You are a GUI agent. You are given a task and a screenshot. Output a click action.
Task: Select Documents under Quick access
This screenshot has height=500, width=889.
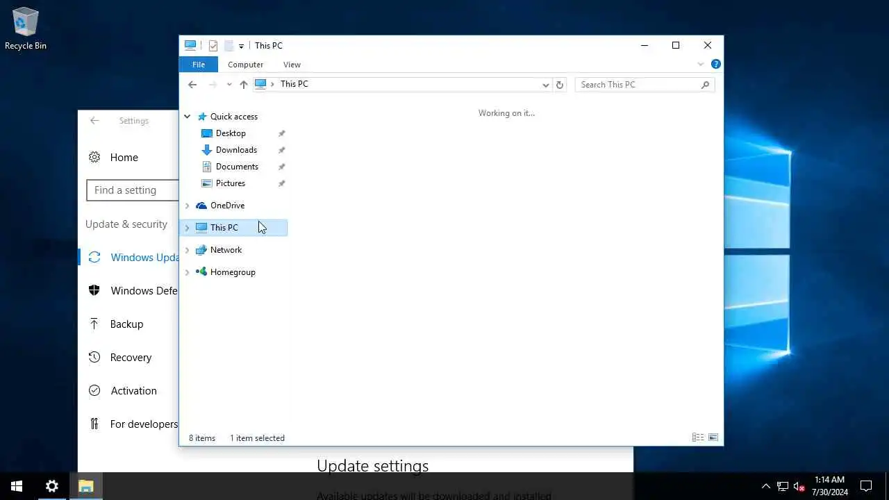pos(237,167)
